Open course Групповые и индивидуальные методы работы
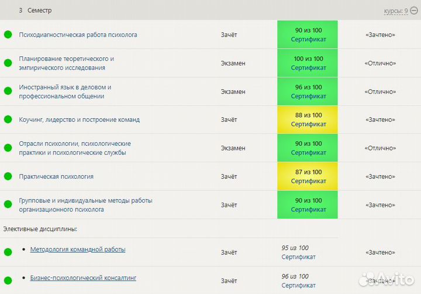The height and width of the screenshot is (294, 421). [85, 205]
